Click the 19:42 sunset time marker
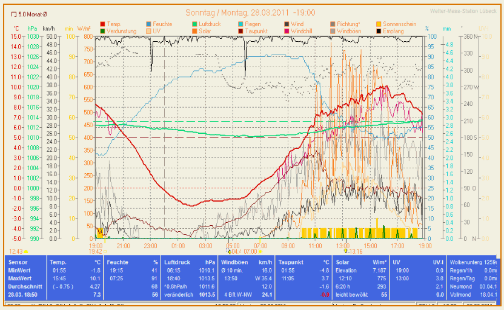The height and width of the screenshot is (310, 504). (x=104, y=251)
